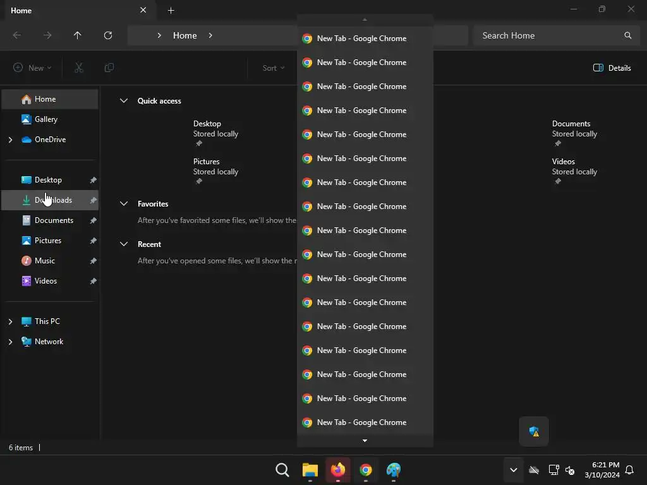647x485 pixels.
Task: Open the notification bell
Action: pyautogui.click(x=629, y=470)
